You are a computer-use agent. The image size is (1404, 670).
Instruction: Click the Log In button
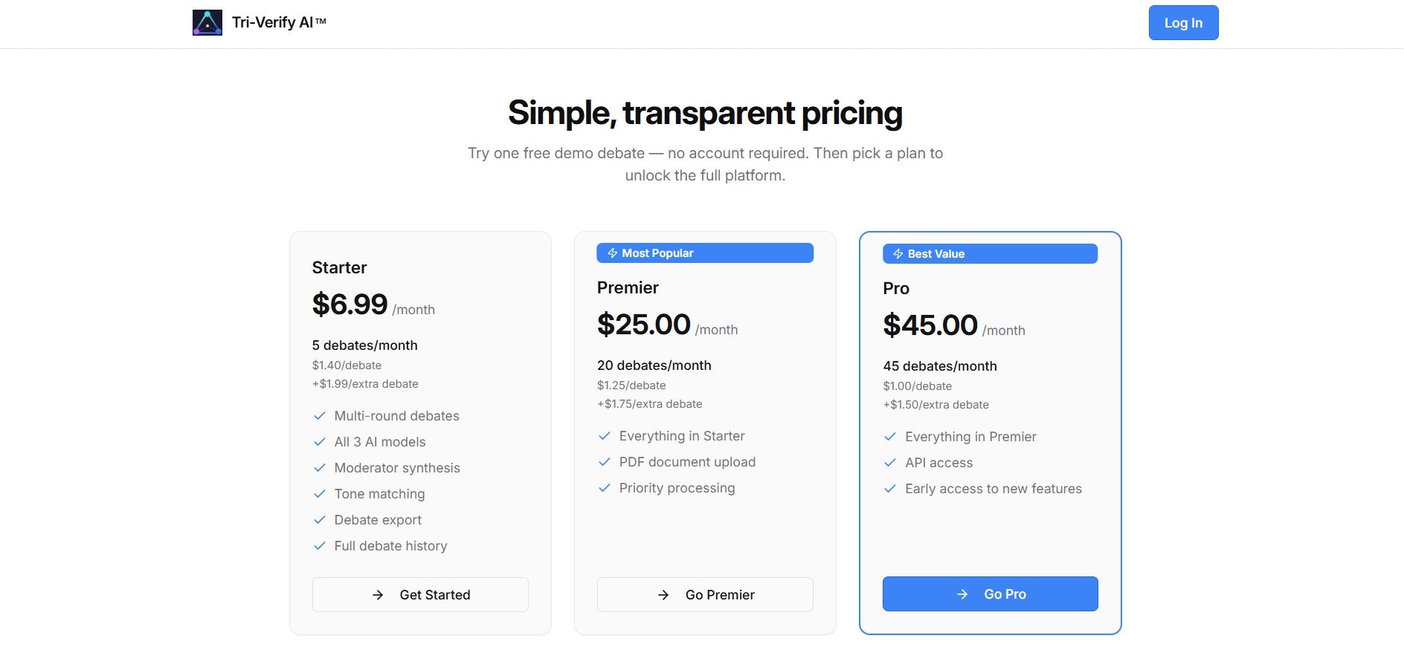(x=1183, y=23)
